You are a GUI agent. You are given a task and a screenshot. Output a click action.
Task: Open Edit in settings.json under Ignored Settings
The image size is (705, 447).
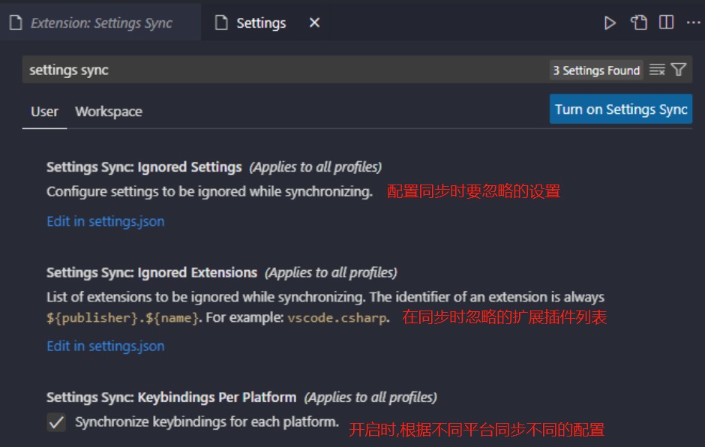(106, 221)
